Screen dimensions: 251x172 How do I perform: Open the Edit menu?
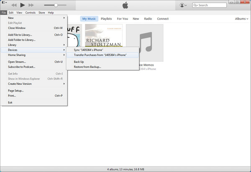coord(11,13)
